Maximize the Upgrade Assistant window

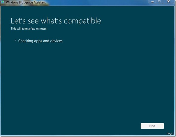(x=159, y=1)
